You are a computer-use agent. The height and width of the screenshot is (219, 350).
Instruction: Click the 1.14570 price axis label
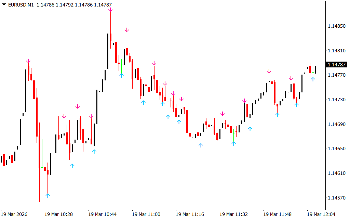pyautogui.click(x=336, y=198)
